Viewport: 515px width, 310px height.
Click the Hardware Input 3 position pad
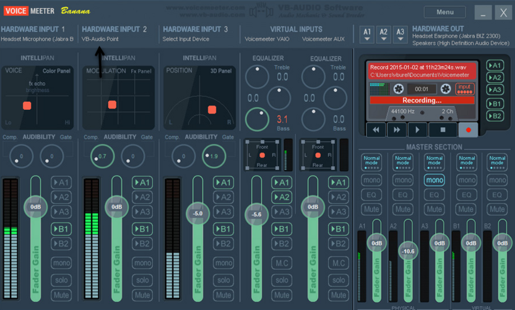[x=200, y=98]
